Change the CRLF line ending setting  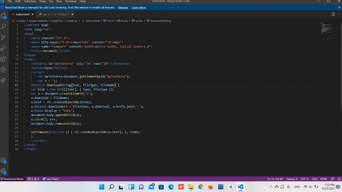click(x=315, y=179)
